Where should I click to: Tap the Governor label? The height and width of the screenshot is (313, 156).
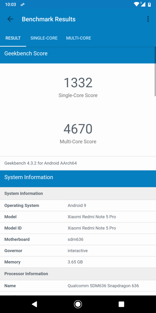click(x=13, y=251)
